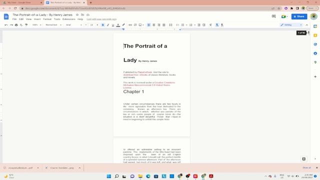The image size is (320, 180).
Task: Open Maps in the side panel
Action: point(315,62)
